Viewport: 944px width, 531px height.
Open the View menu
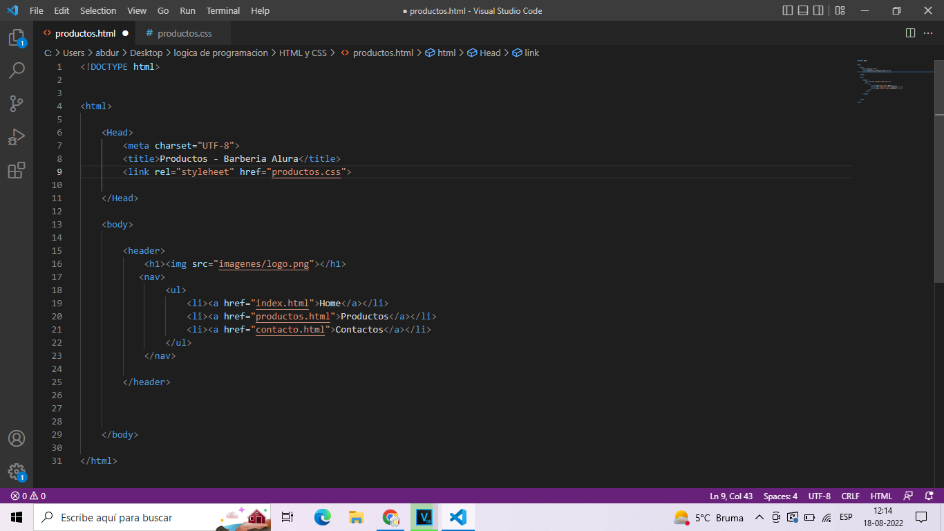tap(137, 10)
